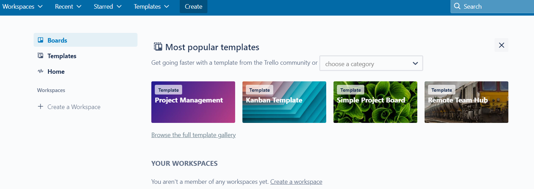Open the choose a category combo box
534x189 pixels.
[x=371, y=63]
